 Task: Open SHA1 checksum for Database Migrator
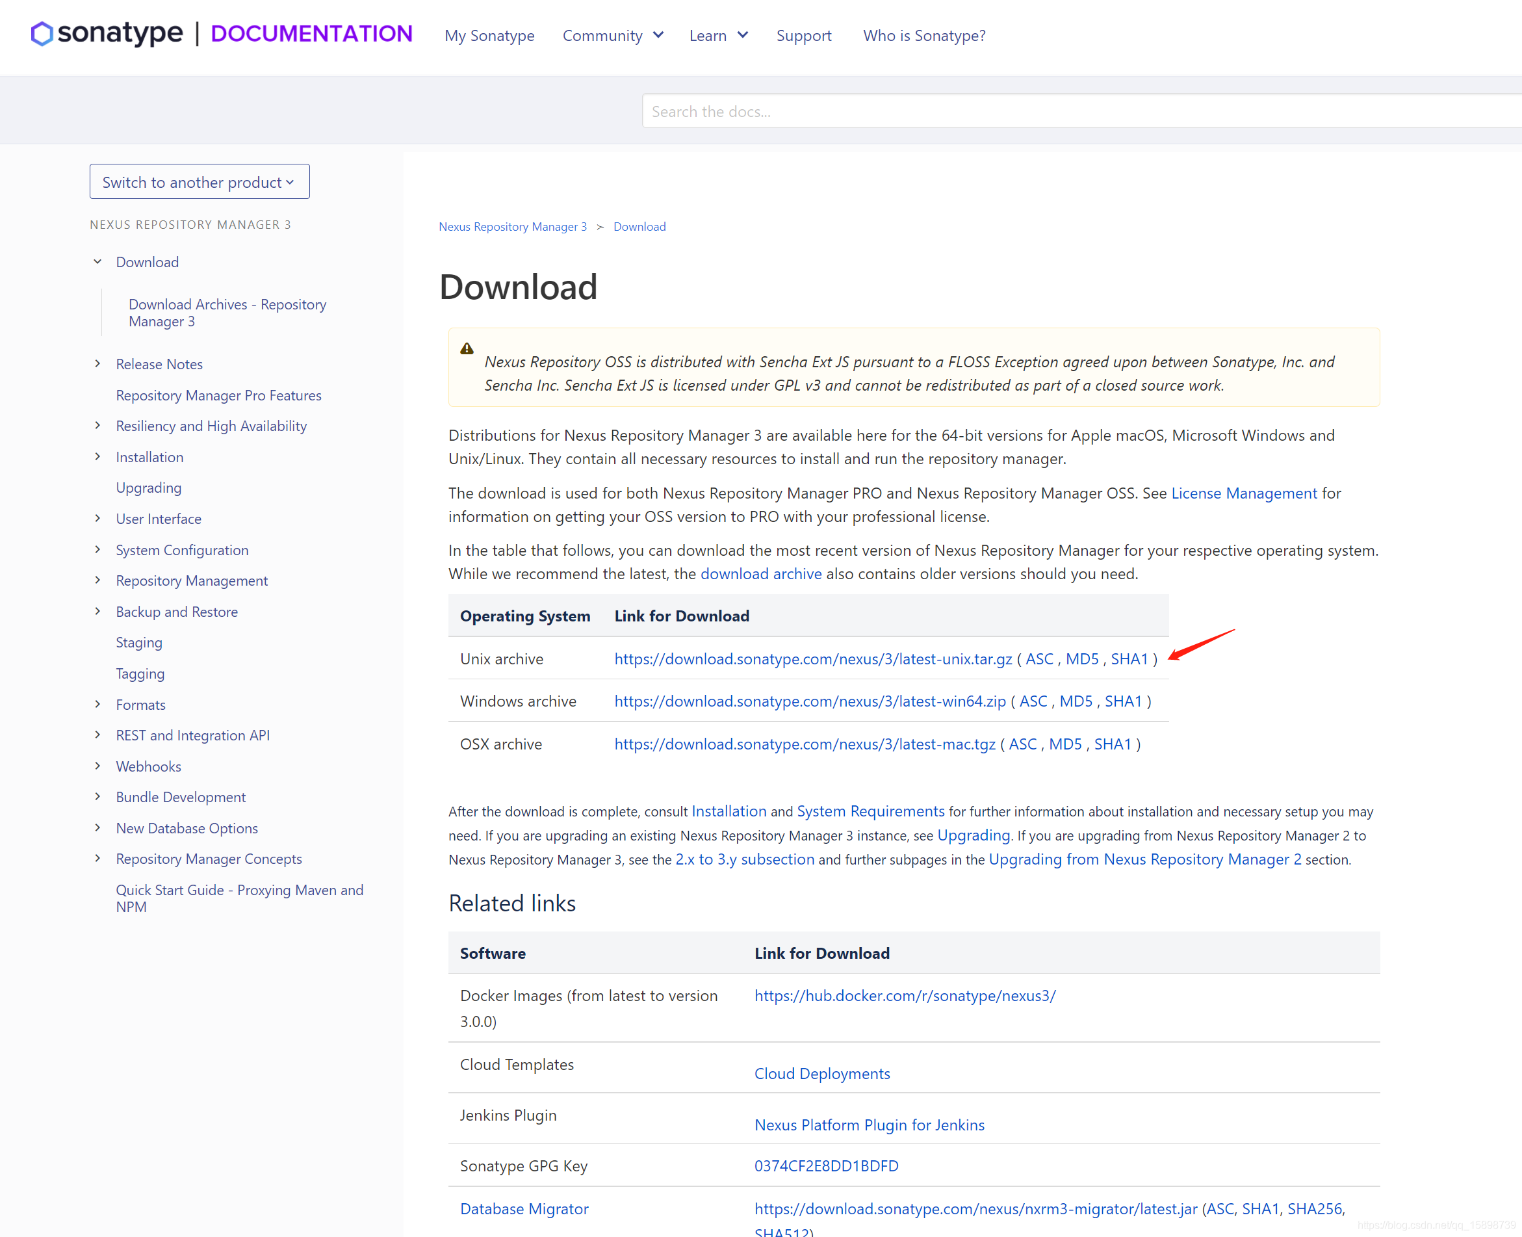pos(1260,1208)
